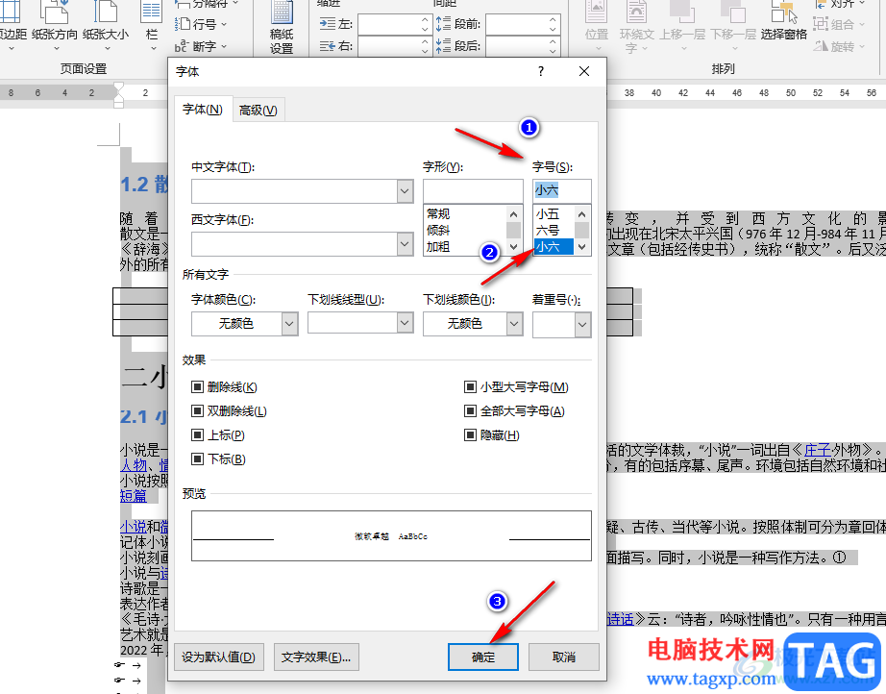Click Set as Default (设为默认值) button
This screenshot has height=694, width=886.
pos(219,657)
